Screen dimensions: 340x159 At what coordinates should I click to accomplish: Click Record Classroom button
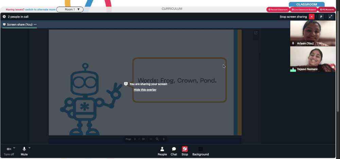point(278,10)
